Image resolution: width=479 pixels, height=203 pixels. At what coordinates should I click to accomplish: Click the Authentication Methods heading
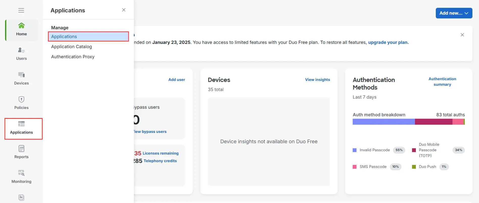point(374,83)
